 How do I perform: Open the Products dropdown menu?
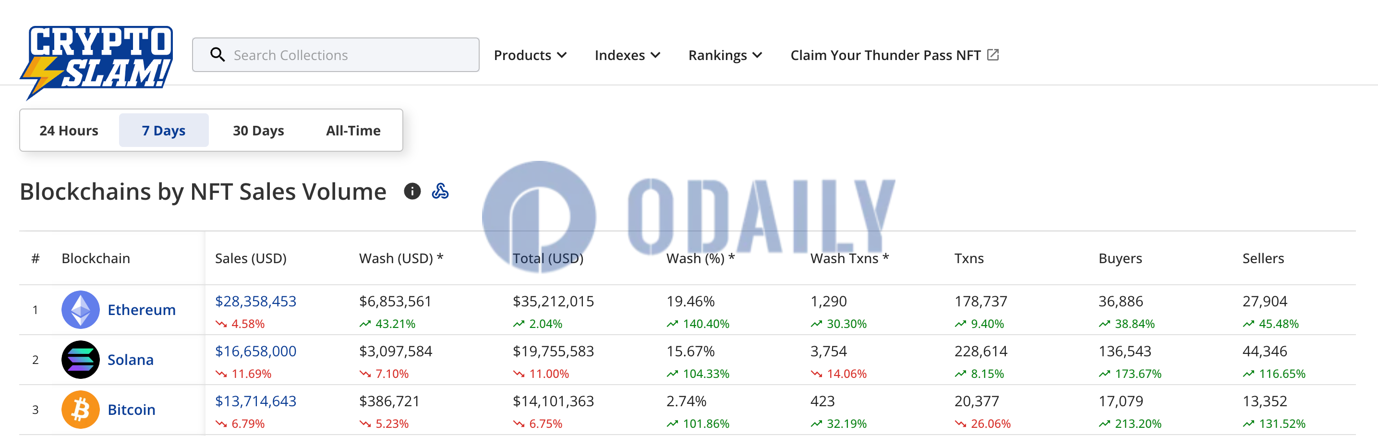pos(530,55)
